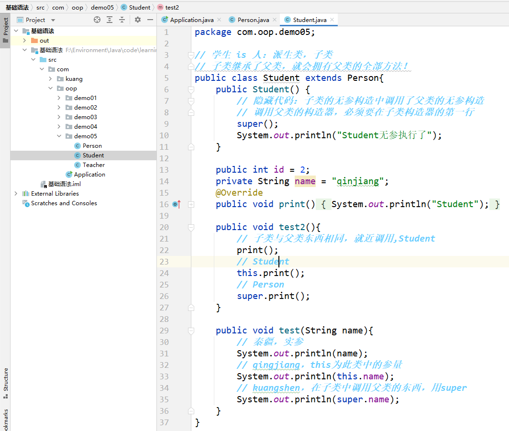Expand the External Libraries node
Screen dimensions: 509x431
click(x=16, y=193)
